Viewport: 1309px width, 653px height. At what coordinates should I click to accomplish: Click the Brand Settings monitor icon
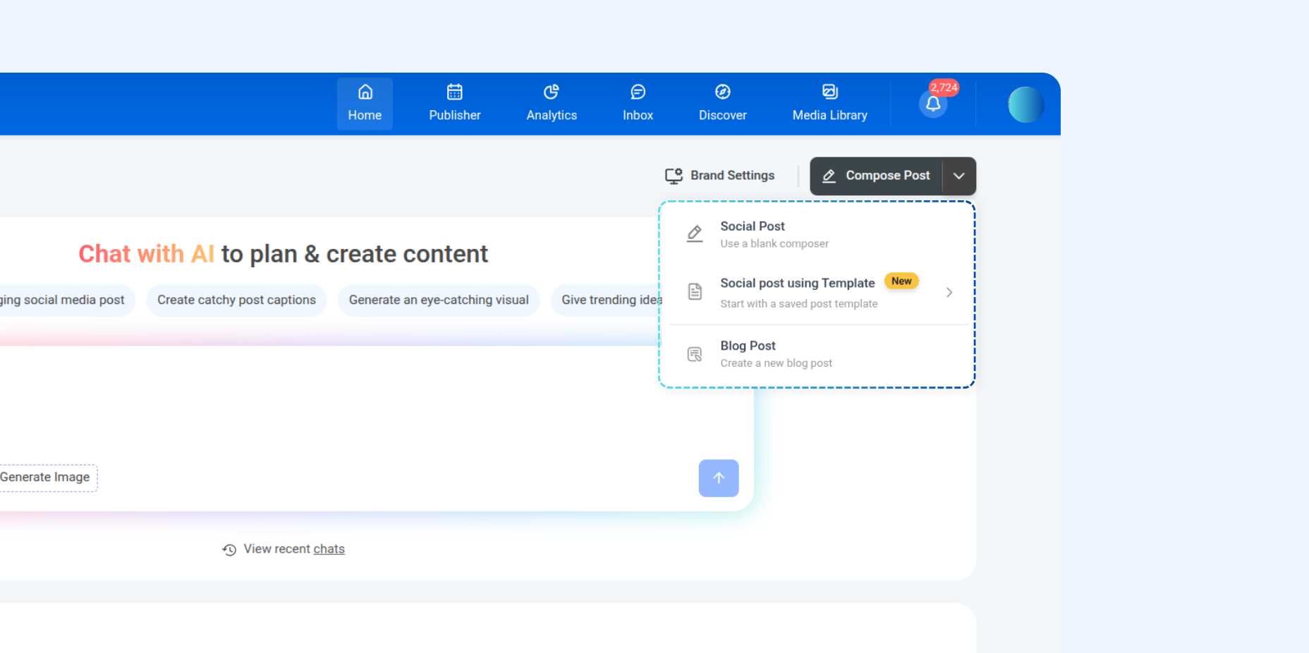674,176
